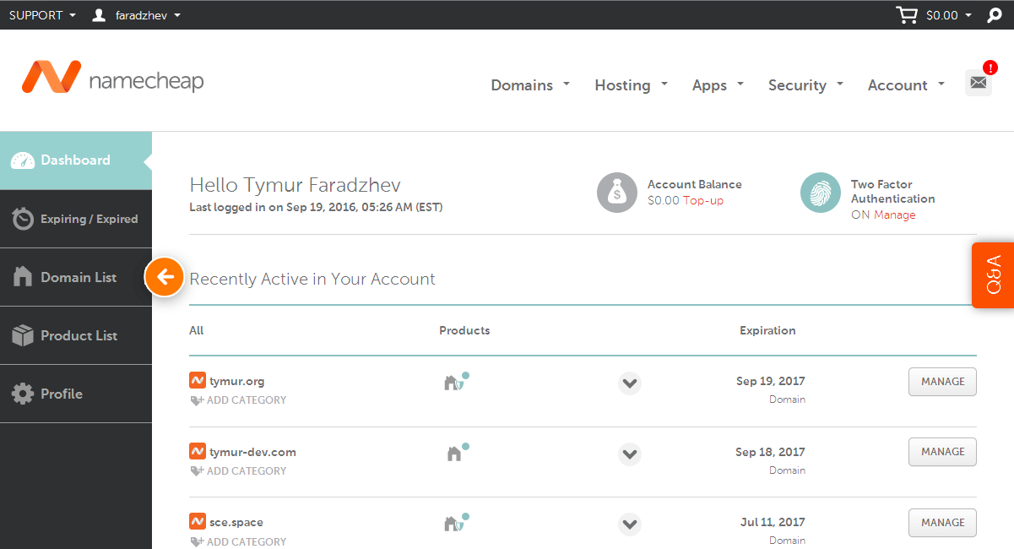Click the two-factor Manage link
Image resolution: width=1014 pixels, height=549 pixels.
[894, 215]
